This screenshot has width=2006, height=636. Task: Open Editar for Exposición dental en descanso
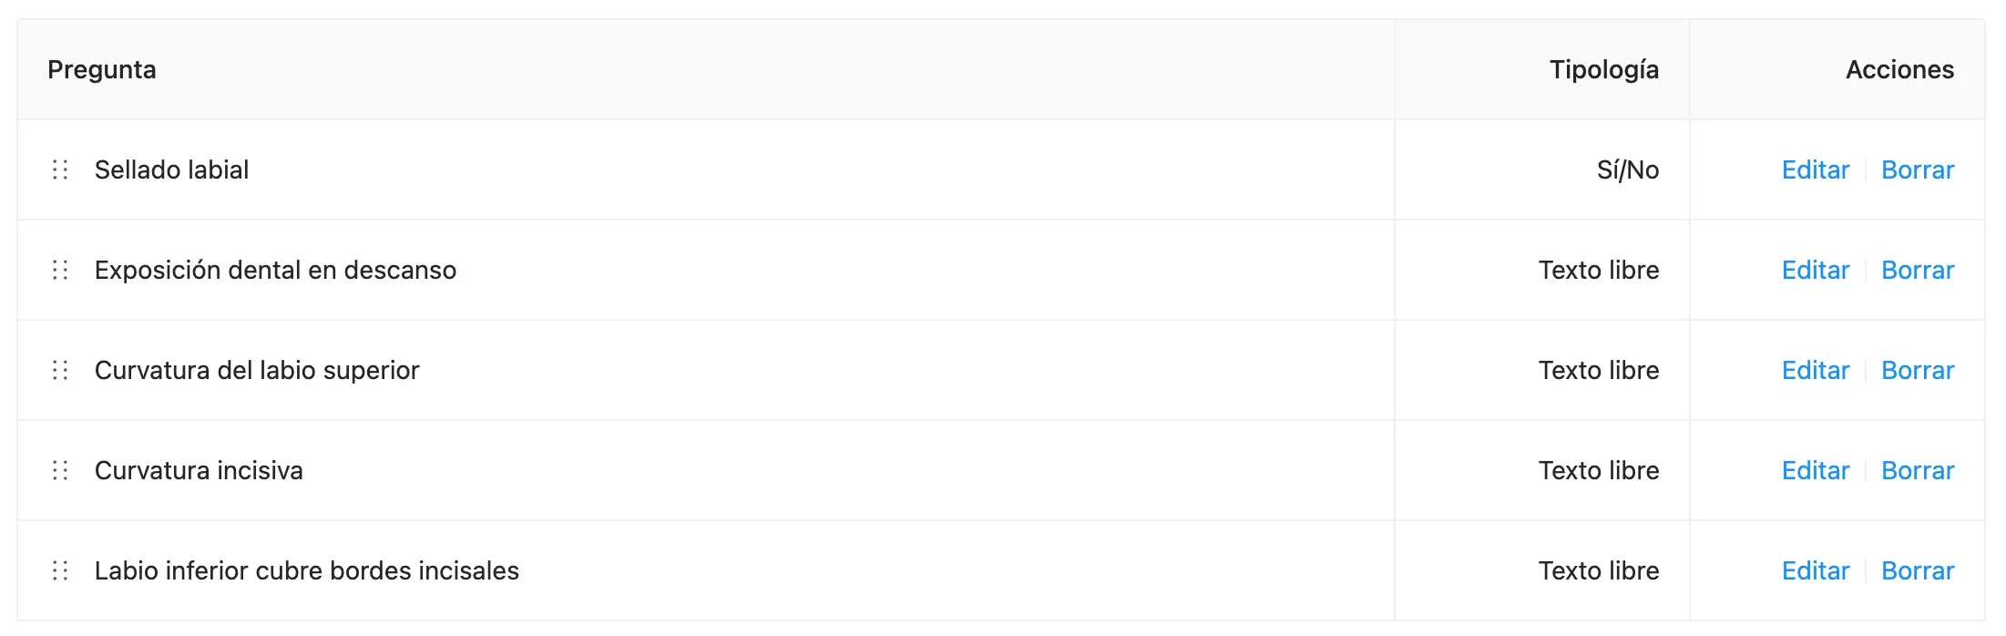click(x=1815, y=270)
